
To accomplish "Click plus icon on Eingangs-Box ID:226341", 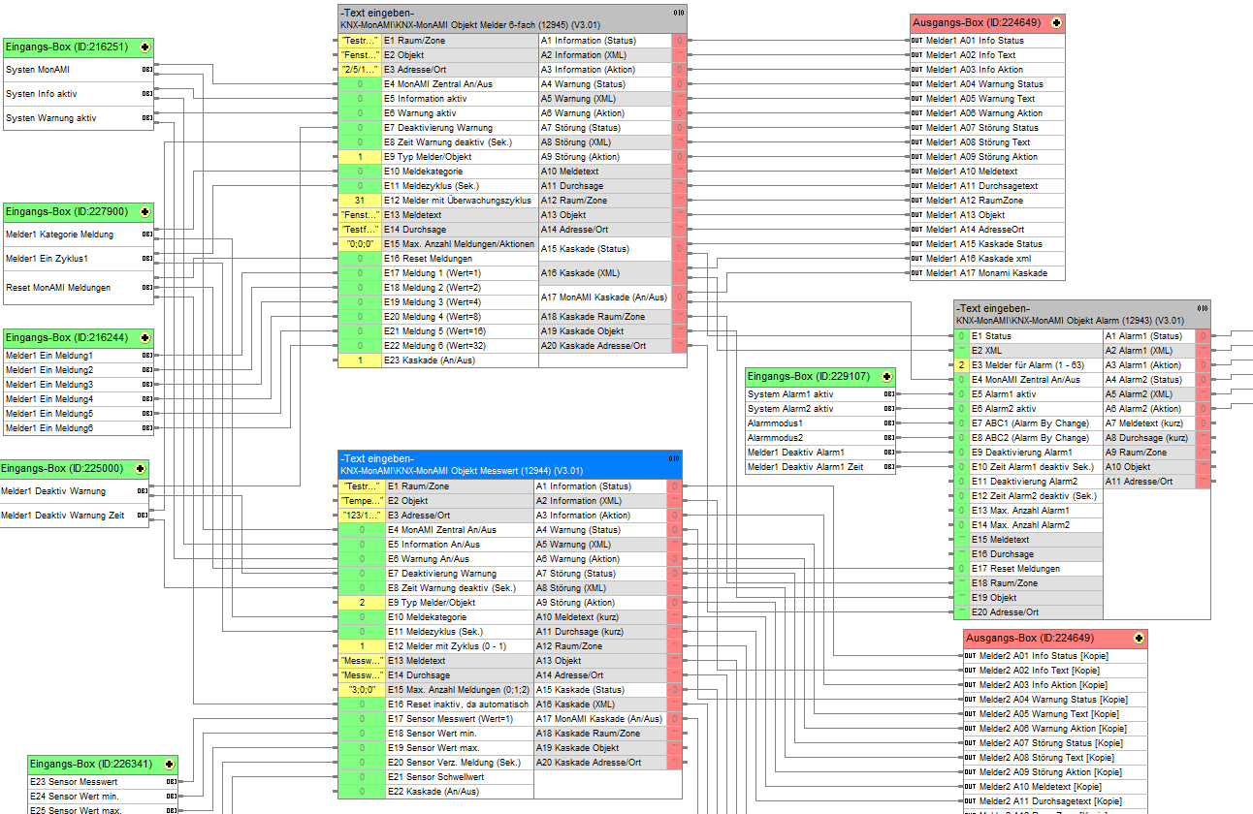I will [x=171, y=764].
